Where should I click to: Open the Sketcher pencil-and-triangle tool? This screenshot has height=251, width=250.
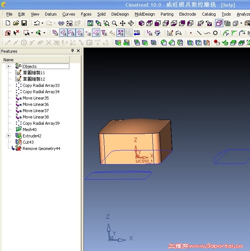(x=170, y=33)
